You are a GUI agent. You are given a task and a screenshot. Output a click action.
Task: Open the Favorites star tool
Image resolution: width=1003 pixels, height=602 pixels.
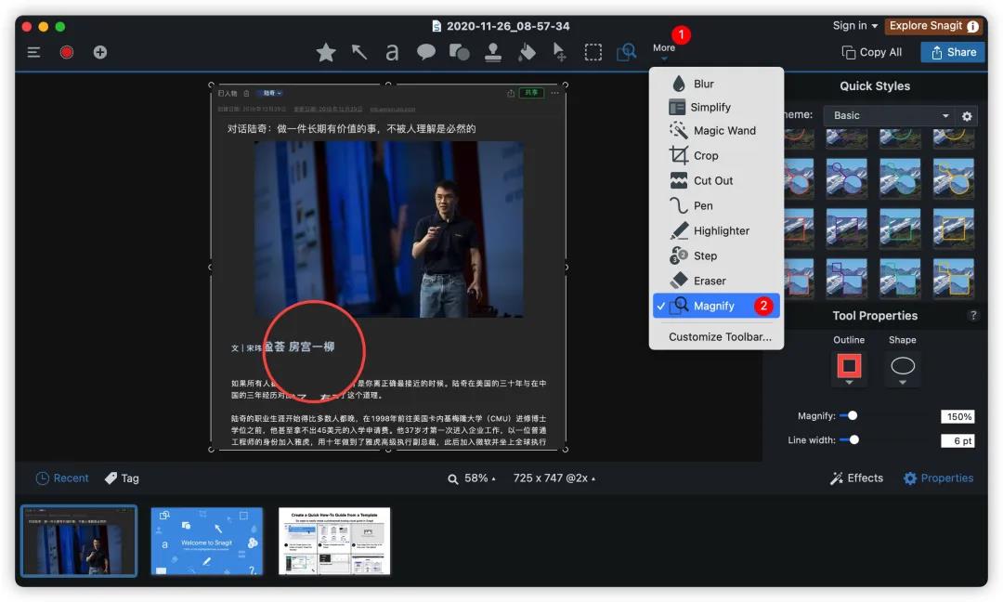pos(326,52)
